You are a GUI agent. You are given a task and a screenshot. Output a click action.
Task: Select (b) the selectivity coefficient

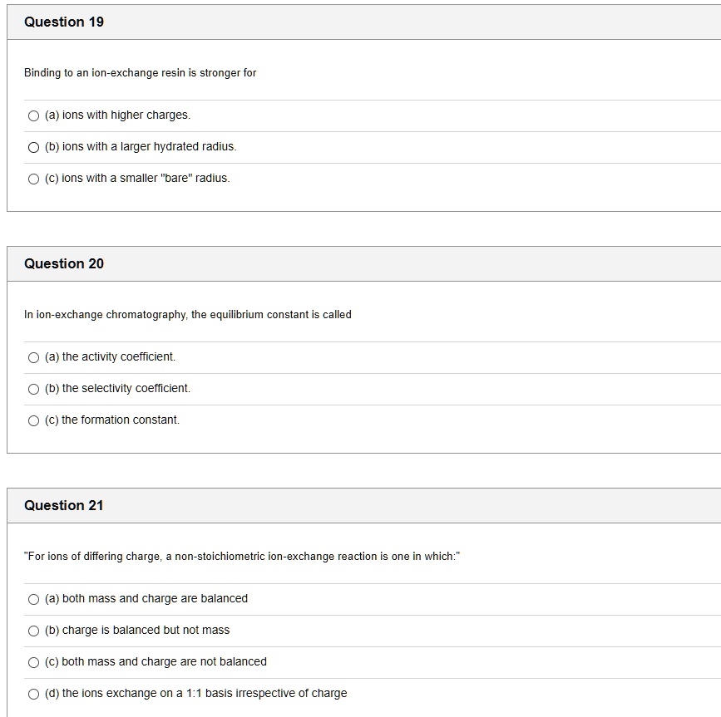pyautogui.click(x=33, y=389)
